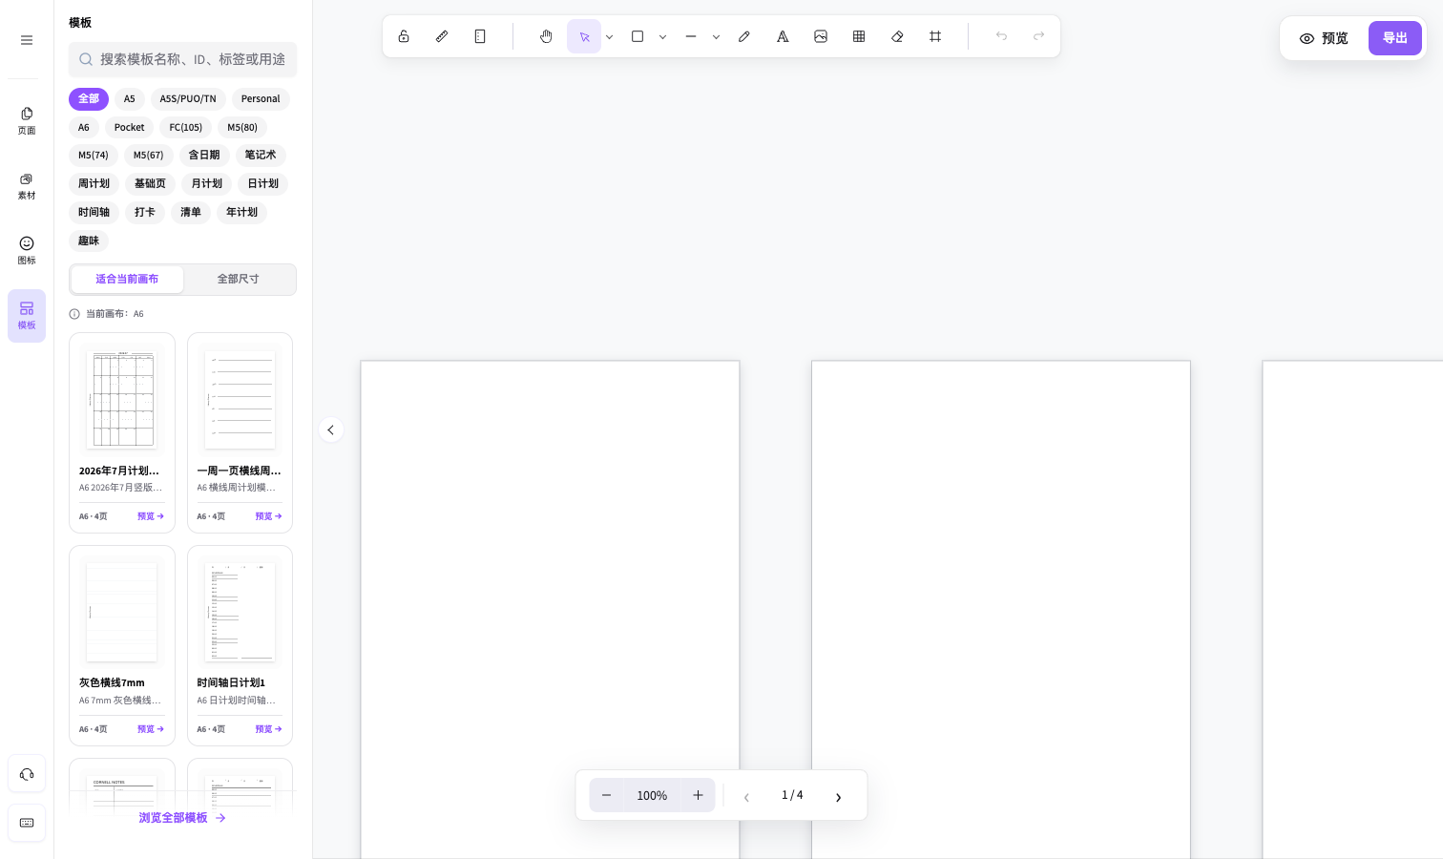The width and height of the screenshot is (1443, 859).
Task: Switch to 全部尺寸 tab
Action: click(x=239, y=279)
